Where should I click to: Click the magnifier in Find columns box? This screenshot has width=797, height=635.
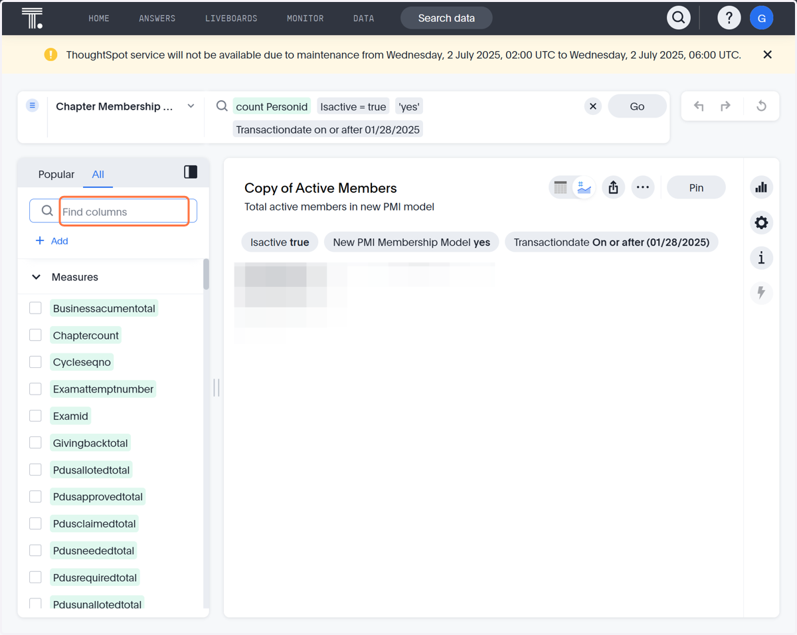pos(47,211)
